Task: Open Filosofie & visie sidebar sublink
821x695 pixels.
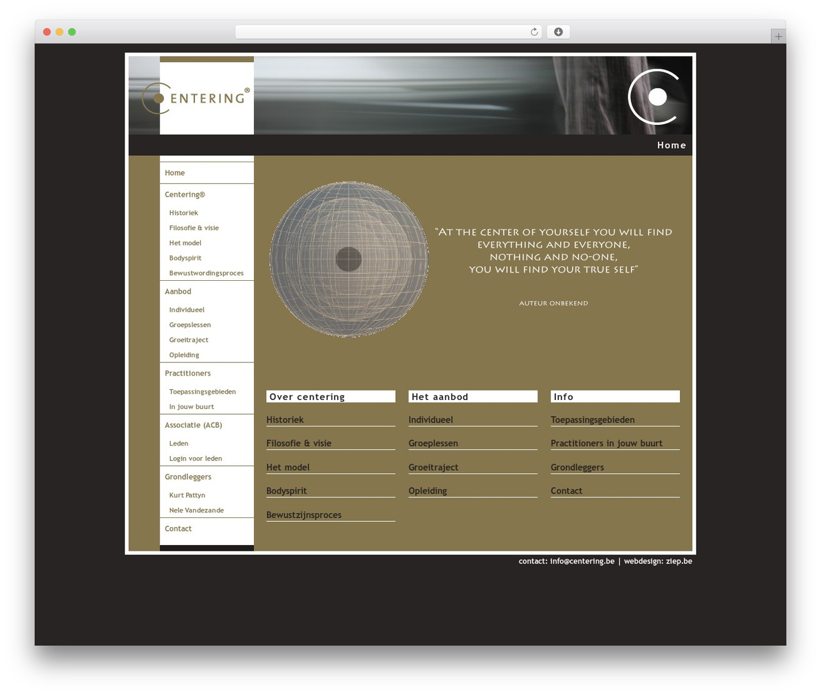Action: (x=194, y=228)
